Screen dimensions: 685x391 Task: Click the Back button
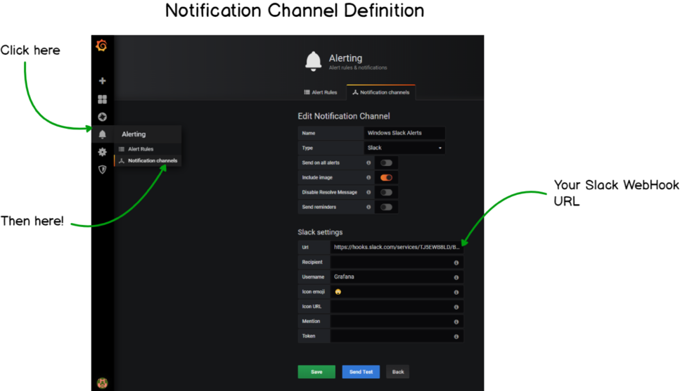point(398,372)
